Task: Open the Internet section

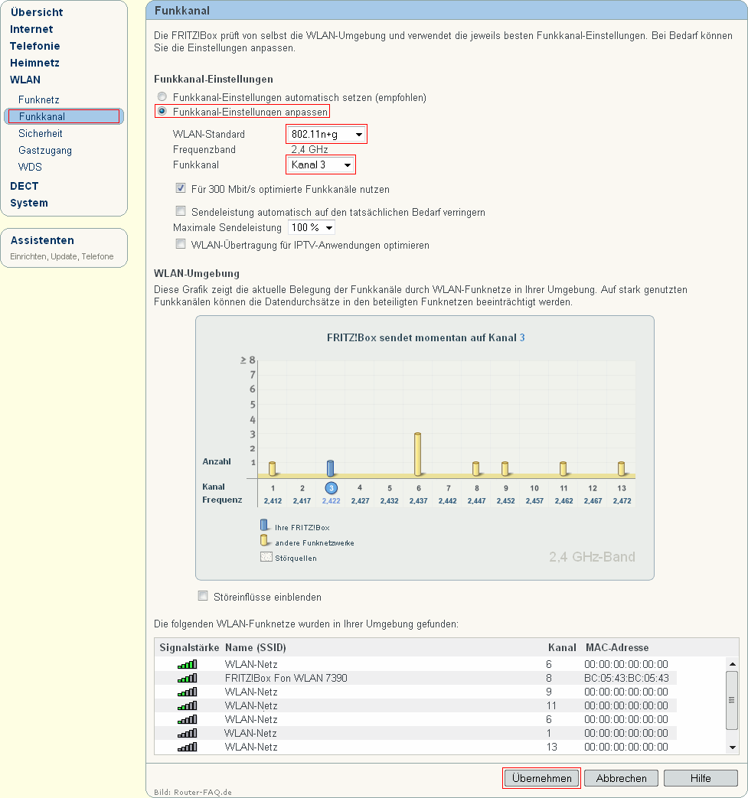Action: click(x=31, y=29)
